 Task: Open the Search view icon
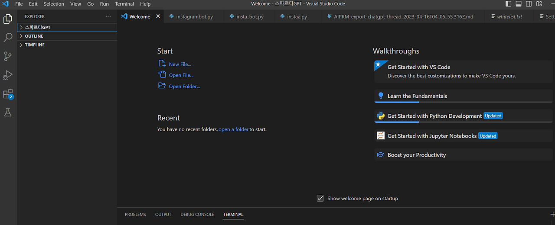coord(8,38)
